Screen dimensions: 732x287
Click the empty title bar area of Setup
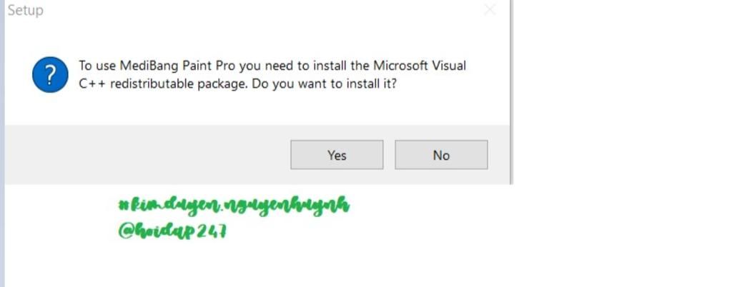pos(262,10)
